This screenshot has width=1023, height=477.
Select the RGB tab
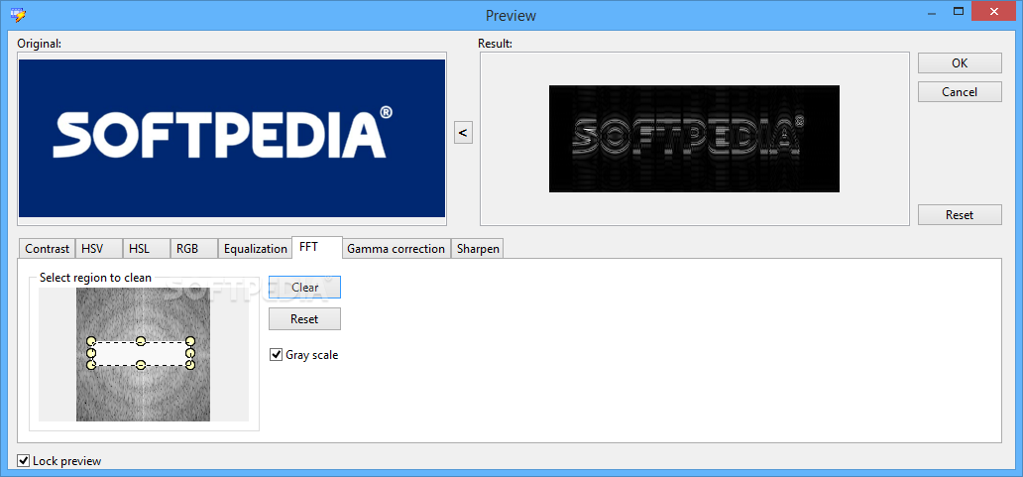pos(193,249)
